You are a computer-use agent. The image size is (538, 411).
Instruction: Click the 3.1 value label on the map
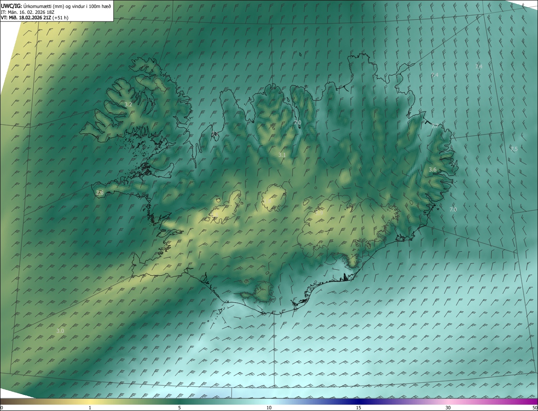click(282, 155)
